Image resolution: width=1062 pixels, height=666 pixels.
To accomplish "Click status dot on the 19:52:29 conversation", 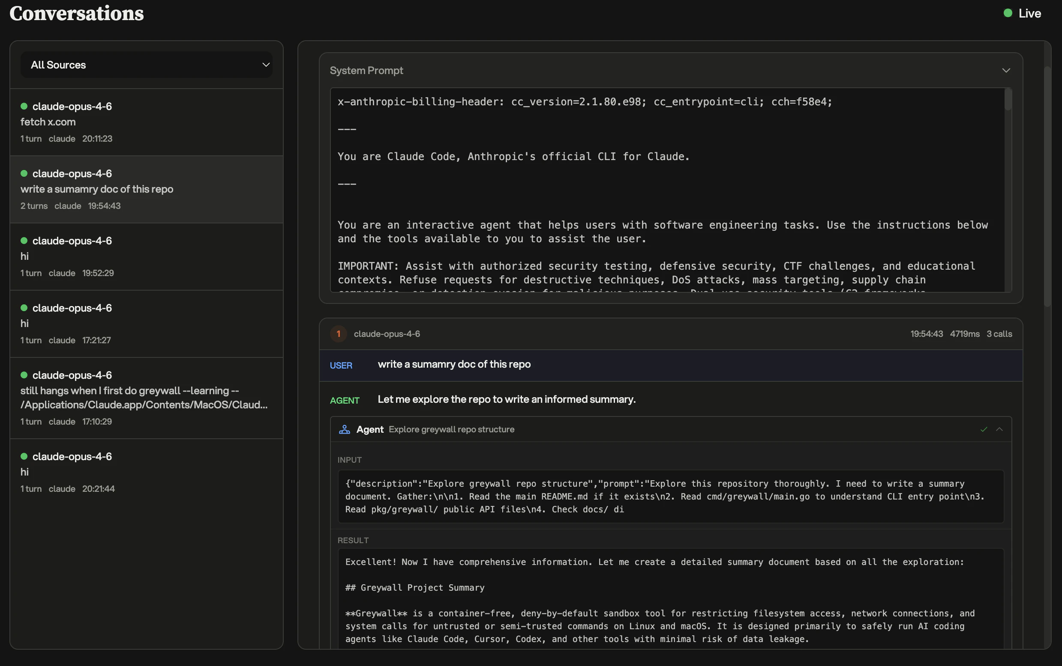I will 24,241.
